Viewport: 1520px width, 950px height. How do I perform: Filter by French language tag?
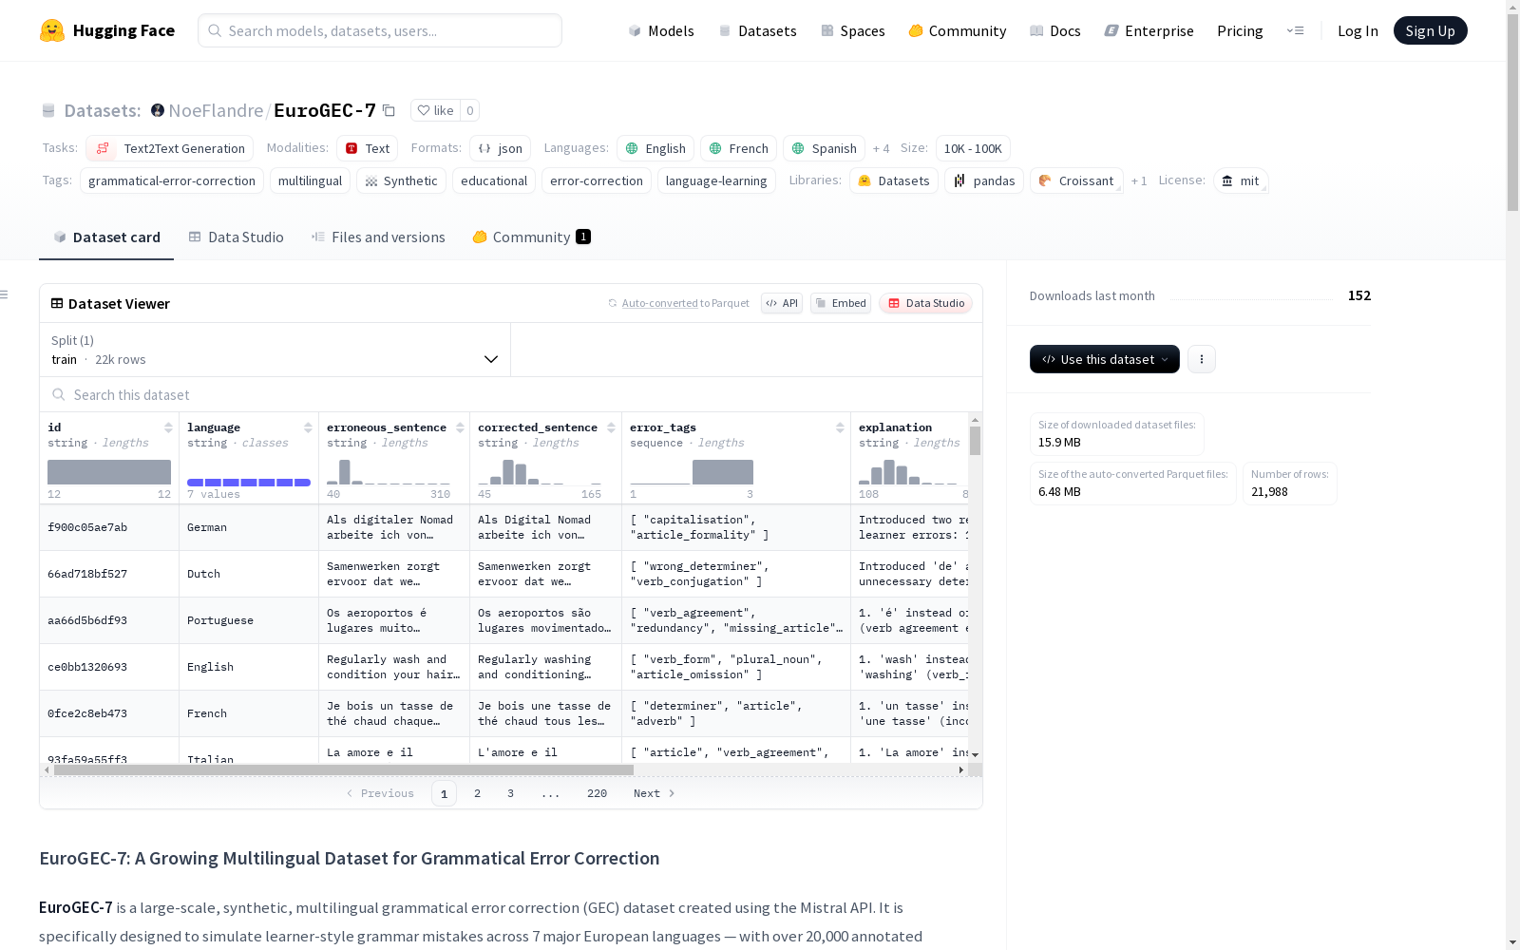(739, 148)
